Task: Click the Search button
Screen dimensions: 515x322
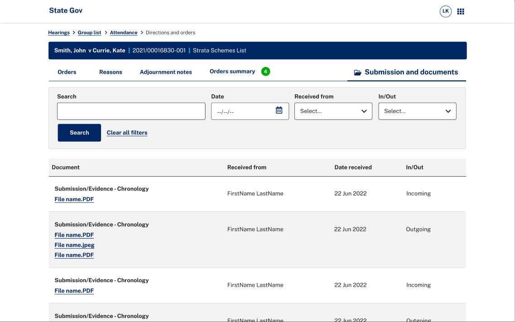Action: (x=79, y=133)
